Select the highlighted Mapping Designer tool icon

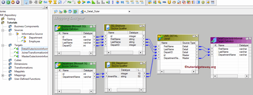pyautogui.click(x=75, y=11)
